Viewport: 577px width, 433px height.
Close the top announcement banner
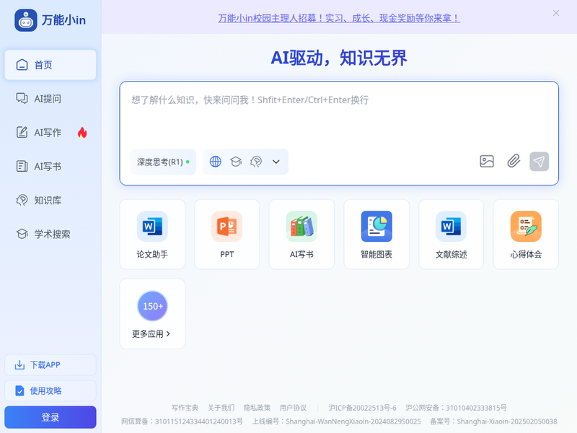tap(556, 13)
